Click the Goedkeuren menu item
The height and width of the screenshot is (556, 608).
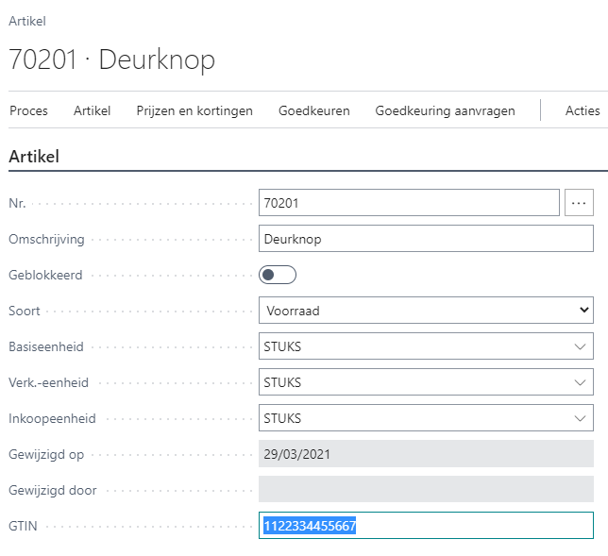point(313,110)
